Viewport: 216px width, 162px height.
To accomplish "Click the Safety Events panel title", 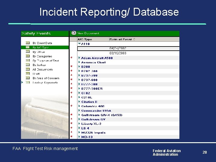I will pyautogui.click(x=36, y=33).
